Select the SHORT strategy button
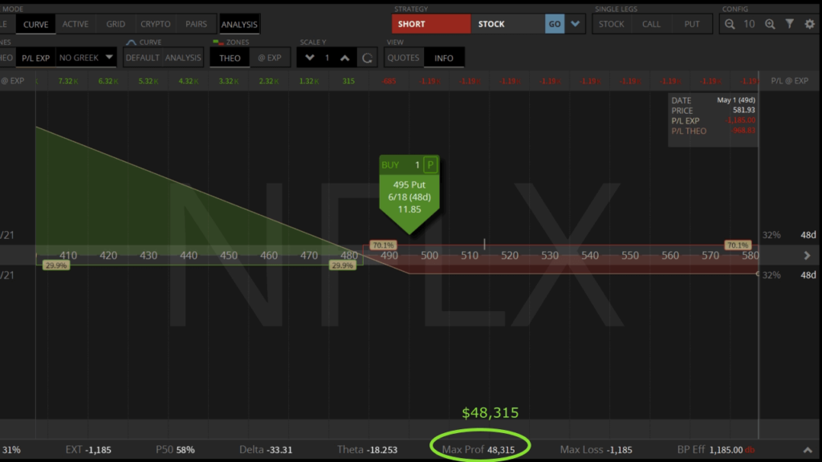 (x=431, y=24)
